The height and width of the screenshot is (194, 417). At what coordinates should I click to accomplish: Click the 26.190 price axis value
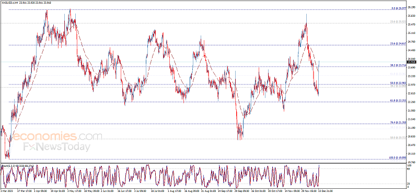point(411,7)
